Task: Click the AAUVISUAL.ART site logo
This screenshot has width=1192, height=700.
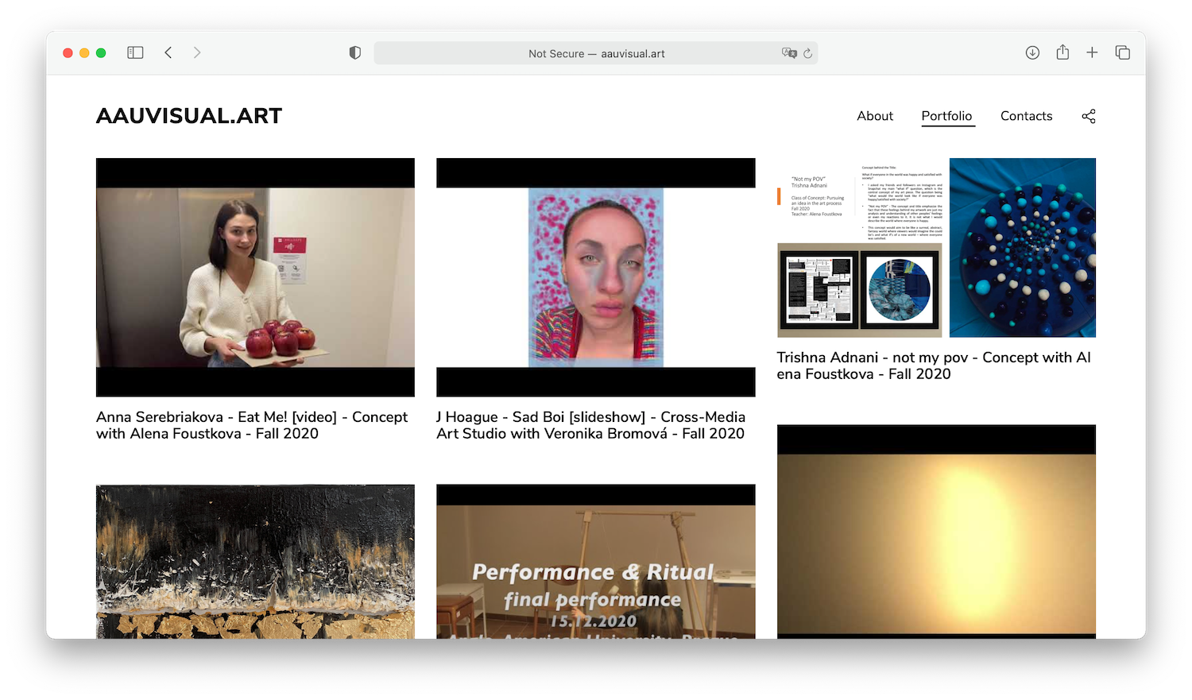Action: tap(189, 116)
